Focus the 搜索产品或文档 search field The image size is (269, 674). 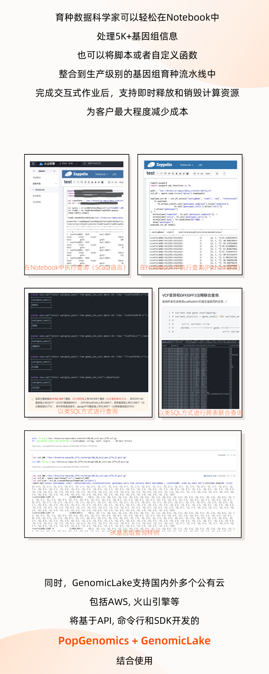coord(103,163)
